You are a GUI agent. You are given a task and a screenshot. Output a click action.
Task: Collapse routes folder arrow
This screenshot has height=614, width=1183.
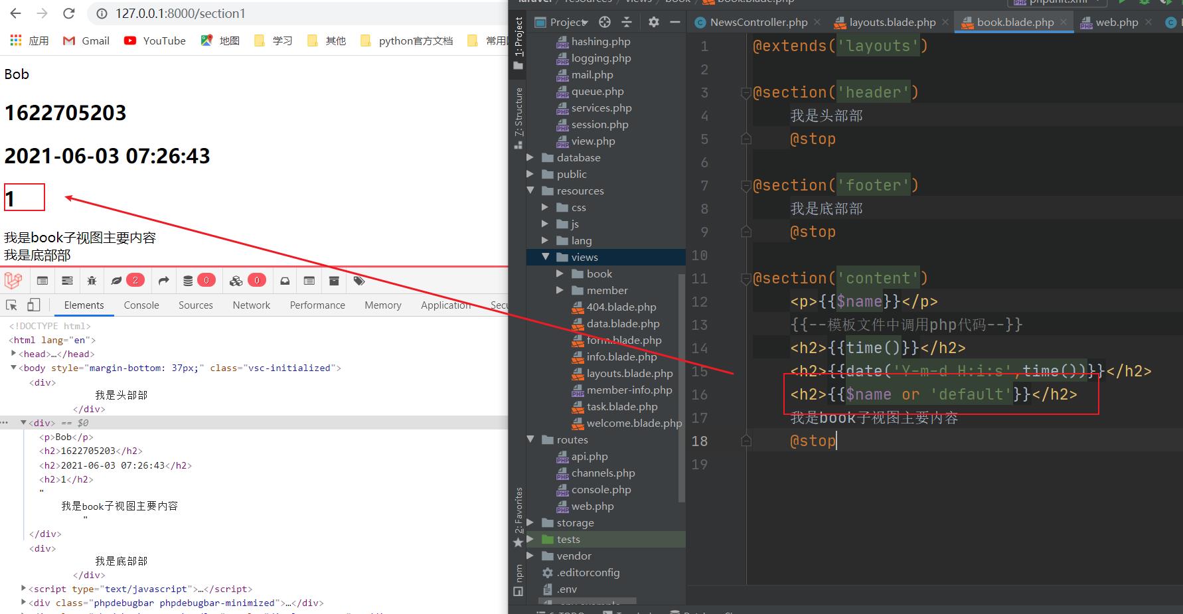click(x=530, y=439)
